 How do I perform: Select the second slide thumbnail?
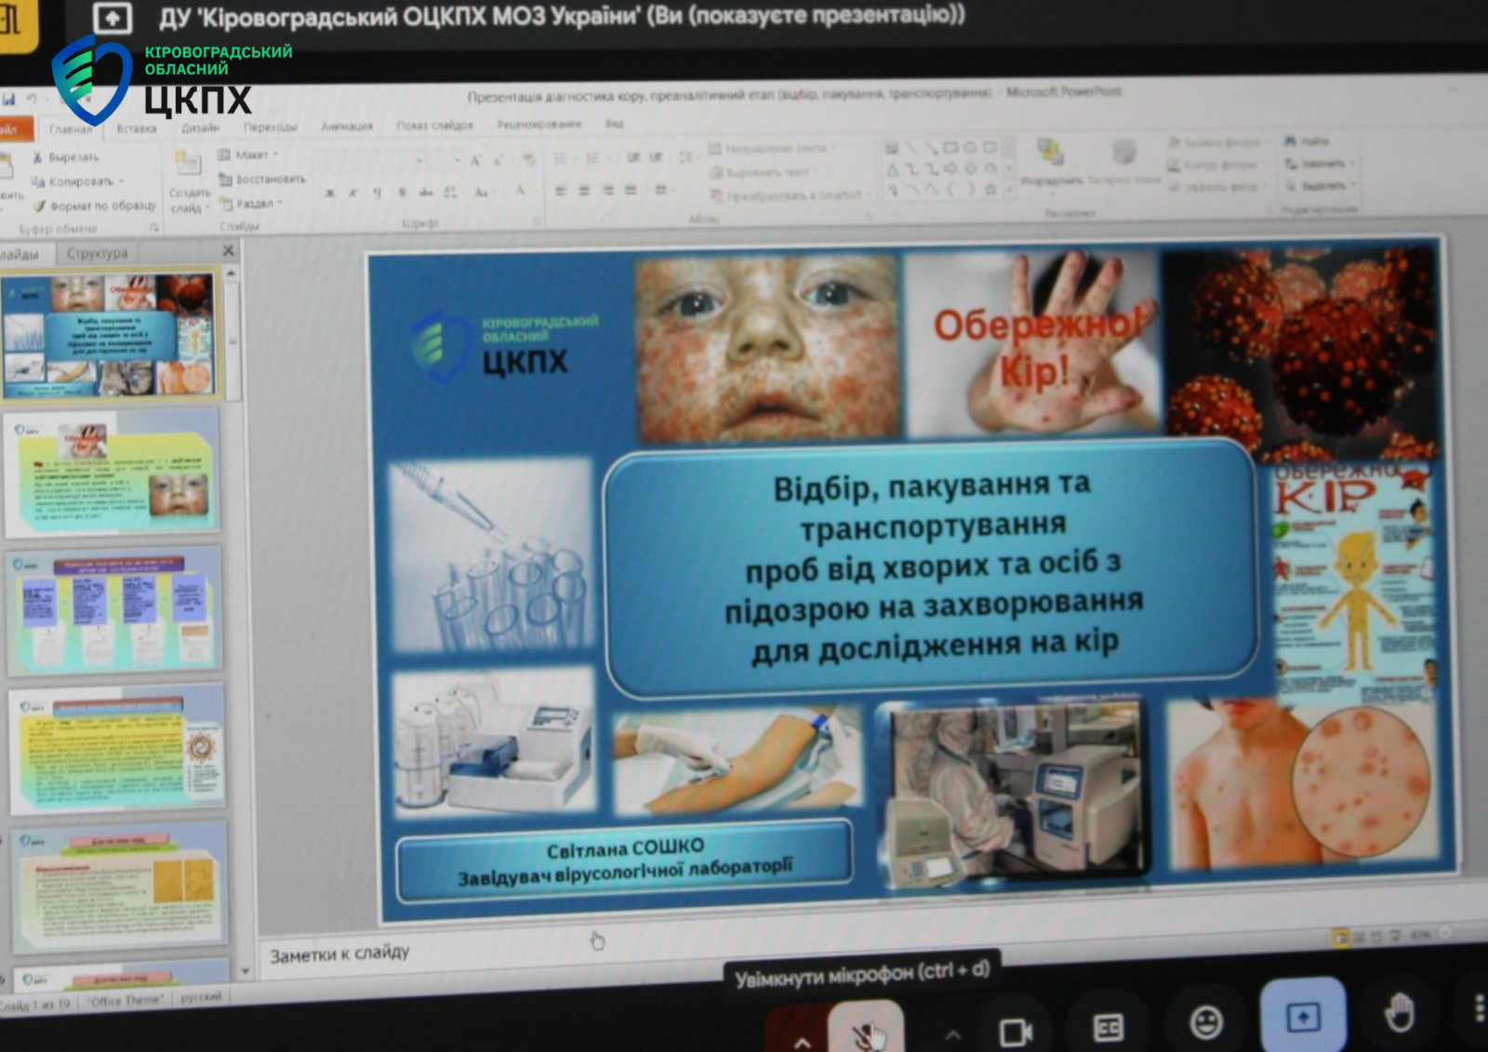click(112, 474)
